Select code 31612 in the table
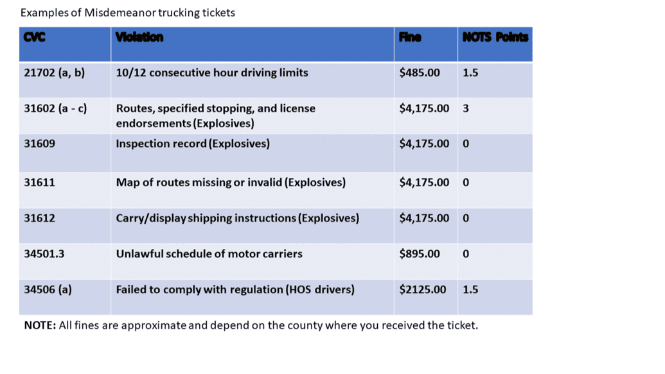Screen dimensions: 665x374 pos(39,218)
